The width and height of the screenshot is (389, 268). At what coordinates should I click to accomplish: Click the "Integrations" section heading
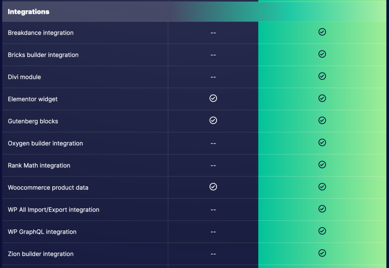[28, 12]
